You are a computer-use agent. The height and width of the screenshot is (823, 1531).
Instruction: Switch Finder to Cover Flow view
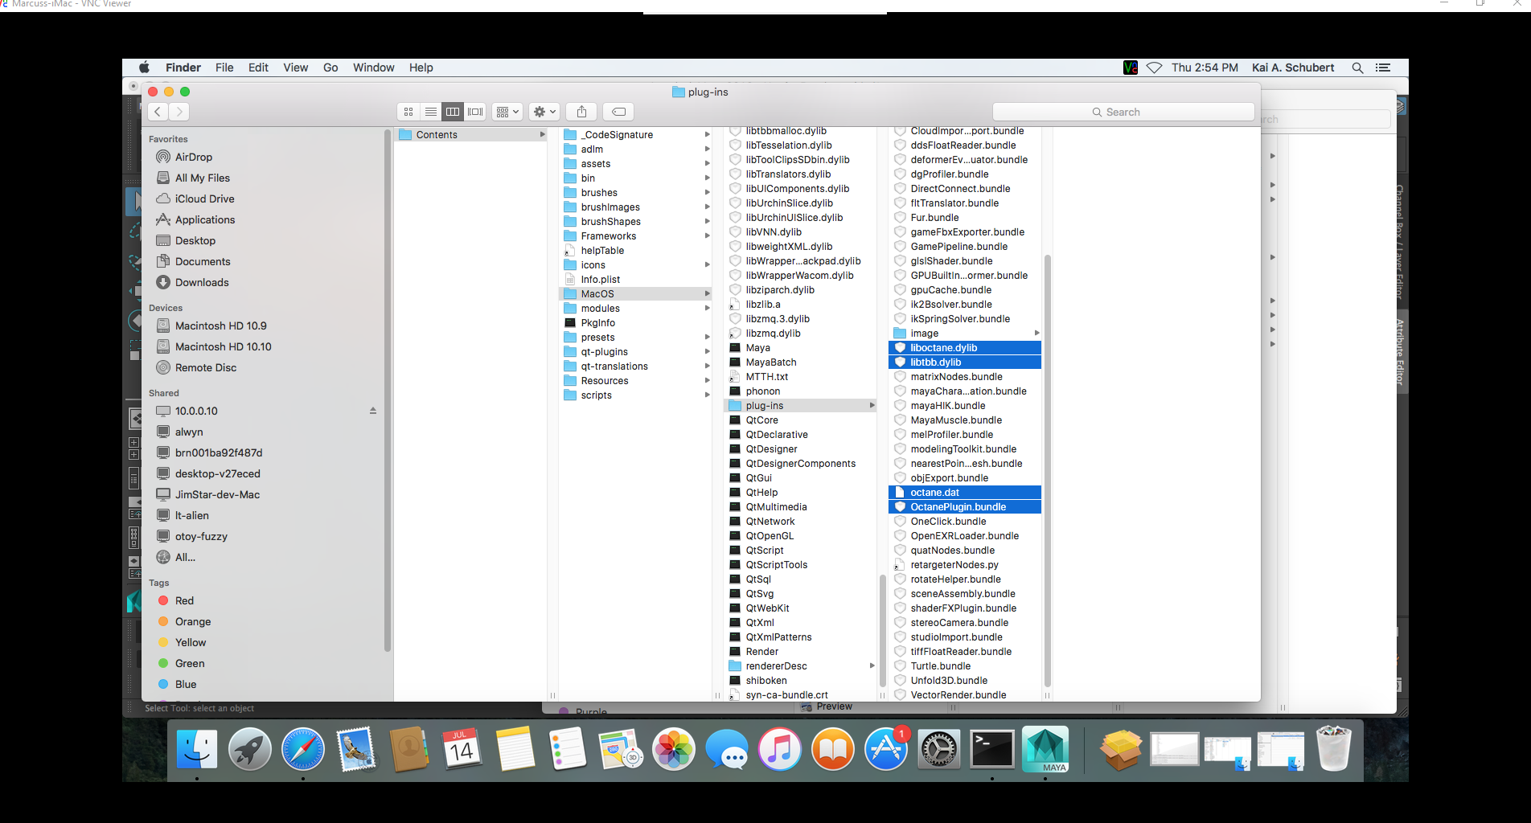click(475, 112)
